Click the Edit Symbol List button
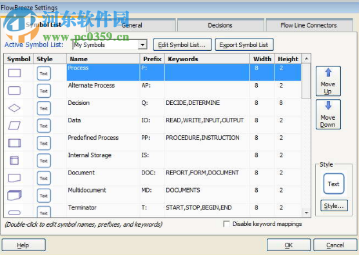Viewport: 359px width, 255px height. [x=182, y=44]
